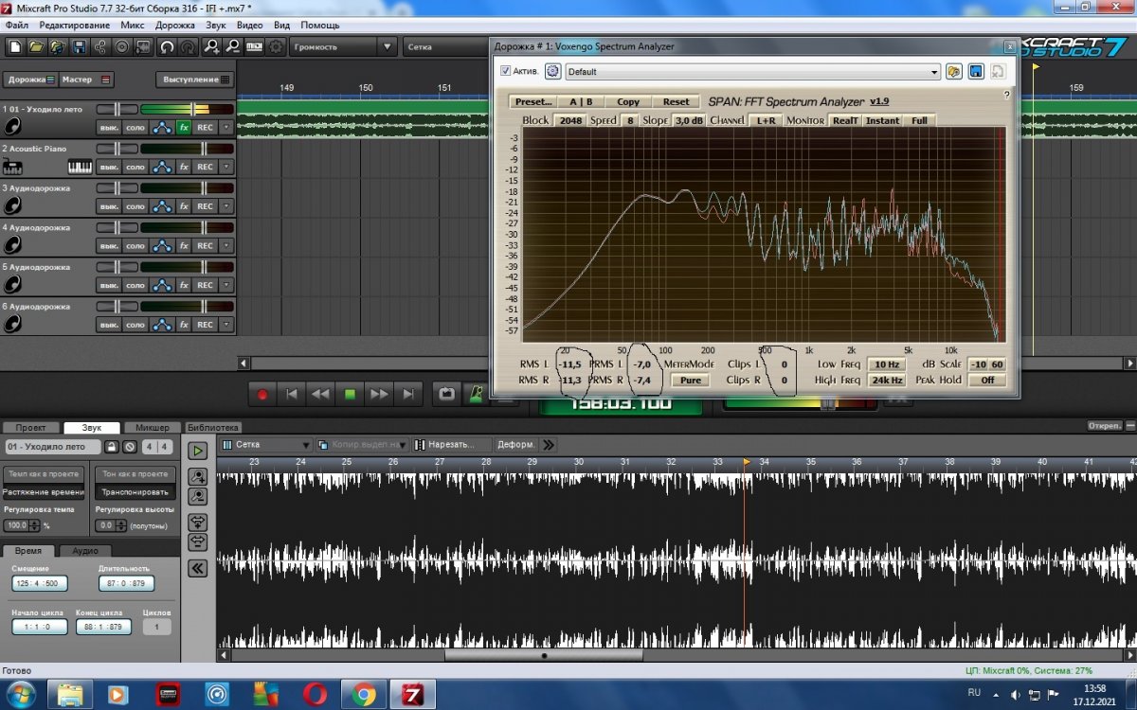Viewport: 1137px width, 710px height.
Task: Expand track 3 dropdown arrow next to REC
Action: (226, 206)
